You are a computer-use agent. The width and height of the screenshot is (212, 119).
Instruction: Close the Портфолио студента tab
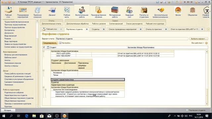point(87,29)
